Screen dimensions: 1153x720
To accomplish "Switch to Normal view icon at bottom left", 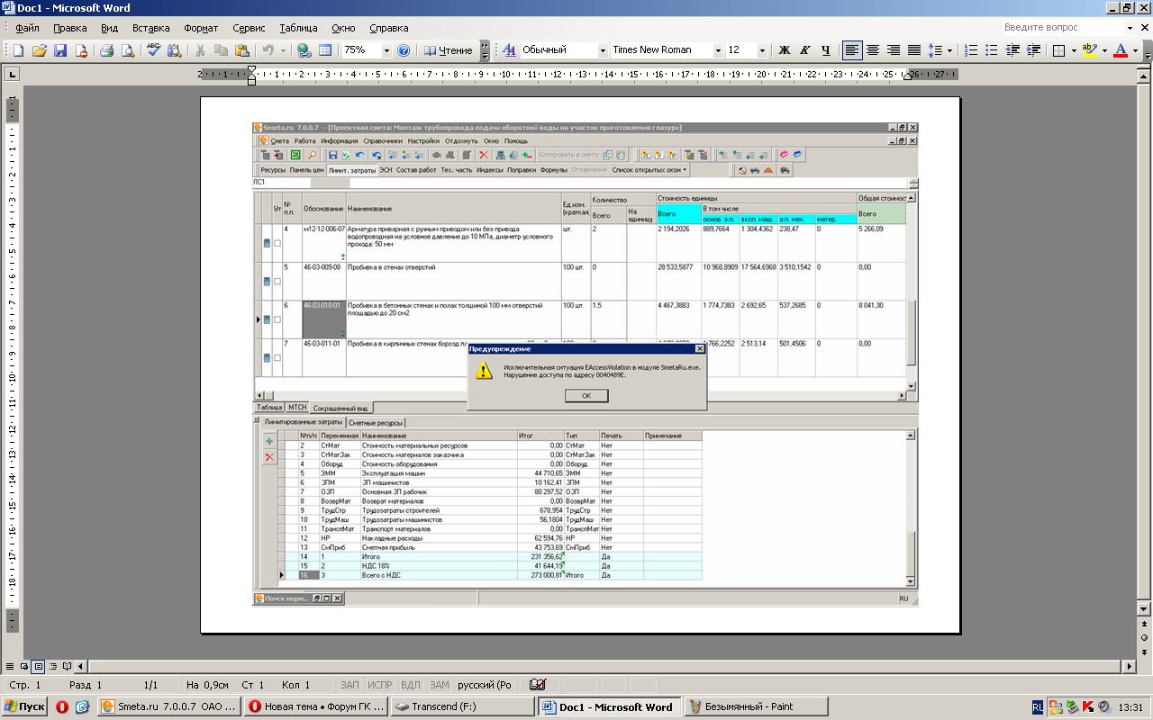I will pos(10,667).
